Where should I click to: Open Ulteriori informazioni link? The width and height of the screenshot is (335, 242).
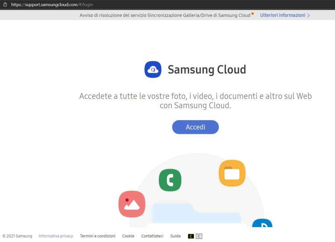pos(283,15)
